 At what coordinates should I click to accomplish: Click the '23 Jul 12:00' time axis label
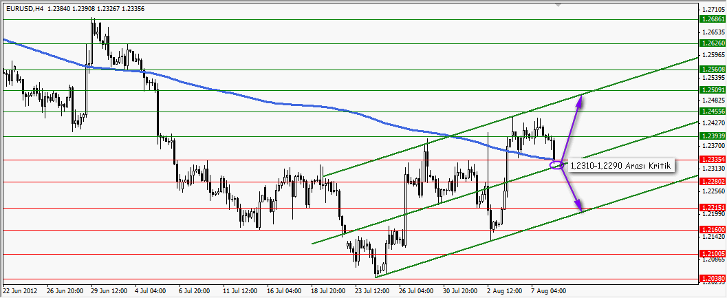coord(372,291)
